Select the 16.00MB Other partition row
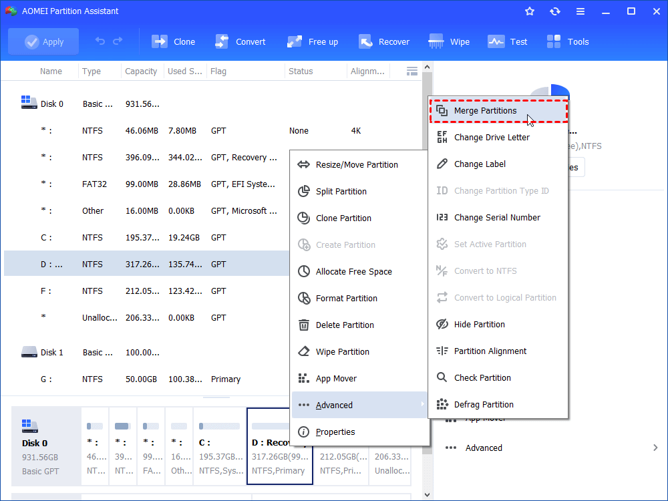 point(147,211)
